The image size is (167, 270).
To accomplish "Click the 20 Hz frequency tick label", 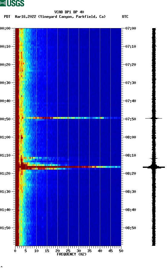I will [x=57, y=251].
